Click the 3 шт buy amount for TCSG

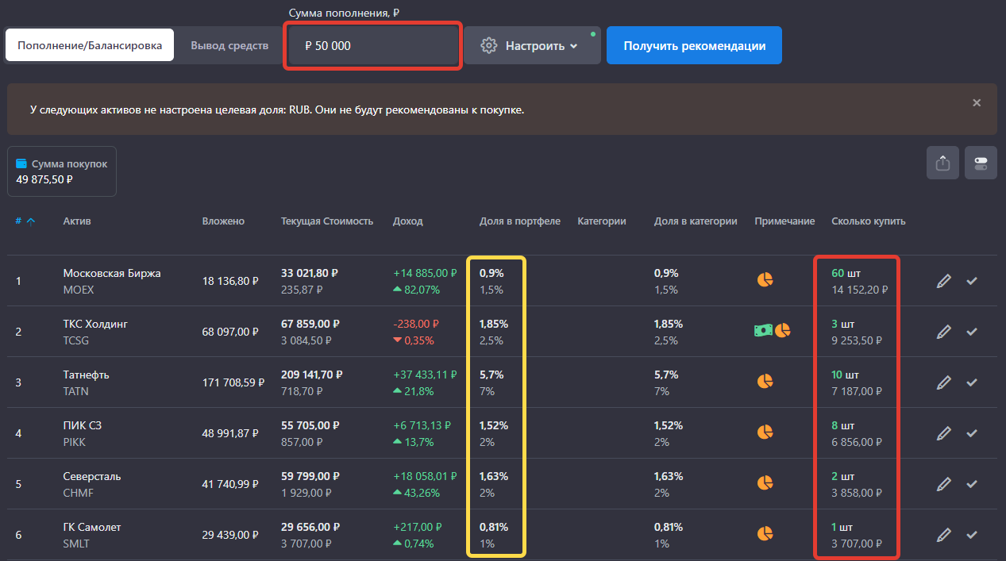[842, 324]
